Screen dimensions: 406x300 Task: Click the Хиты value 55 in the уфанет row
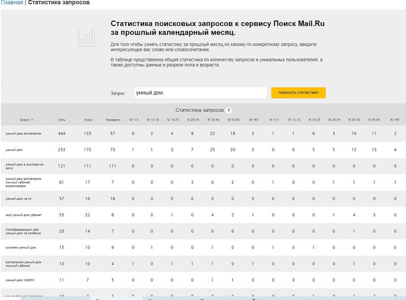point(62,215)
